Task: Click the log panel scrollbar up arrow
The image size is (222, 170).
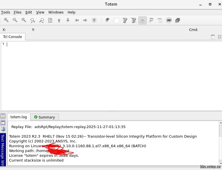Action: pyautogui.click(x=220, y=123)
